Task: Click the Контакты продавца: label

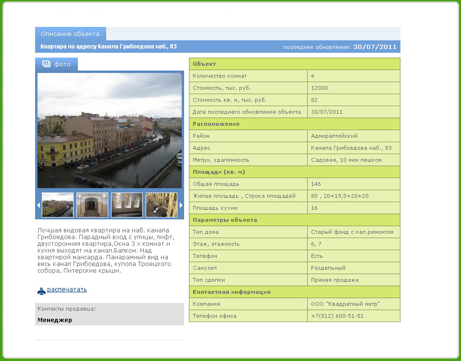Action: coord(66,309)
